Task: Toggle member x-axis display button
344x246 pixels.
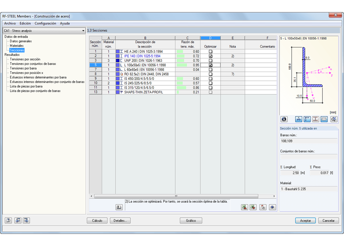Action: [x=299, y=119]
